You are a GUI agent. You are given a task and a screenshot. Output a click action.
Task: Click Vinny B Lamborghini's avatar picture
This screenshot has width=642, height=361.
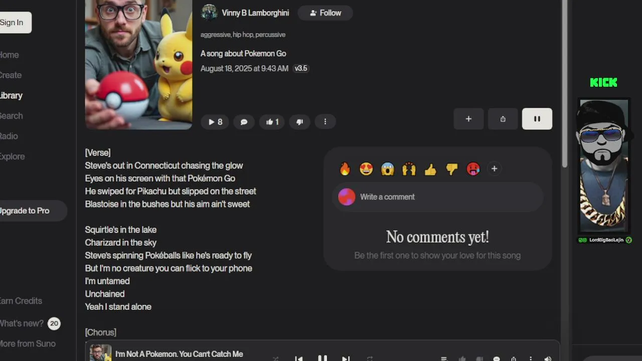(x=209, y=13)
